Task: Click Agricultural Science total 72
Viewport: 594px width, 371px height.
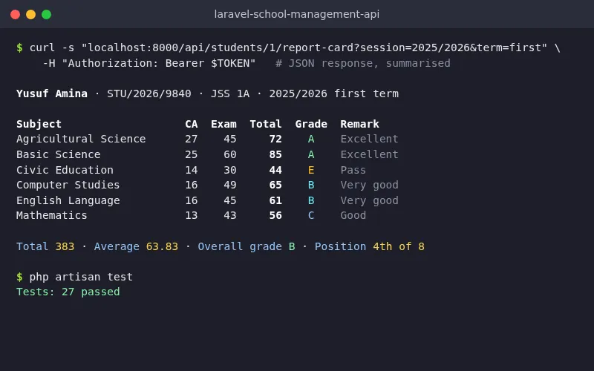Action: [x=275, y=139]
